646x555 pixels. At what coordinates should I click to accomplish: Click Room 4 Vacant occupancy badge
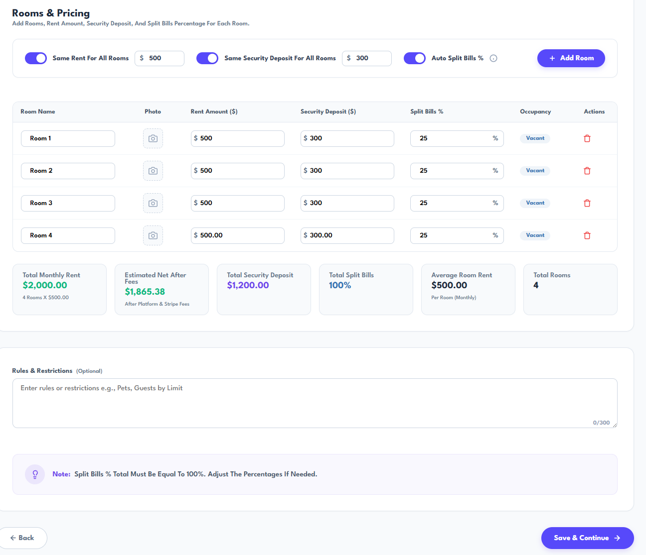point(535,235)
